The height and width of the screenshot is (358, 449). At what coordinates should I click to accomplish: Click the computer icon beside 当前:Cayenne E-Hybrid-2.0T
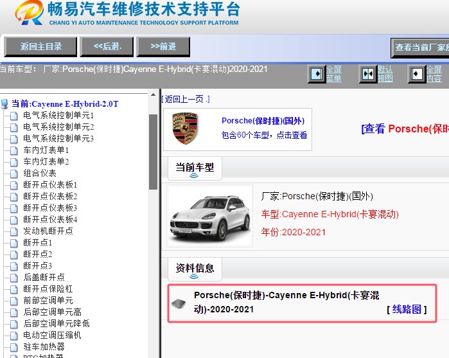(x=4, y=103)
